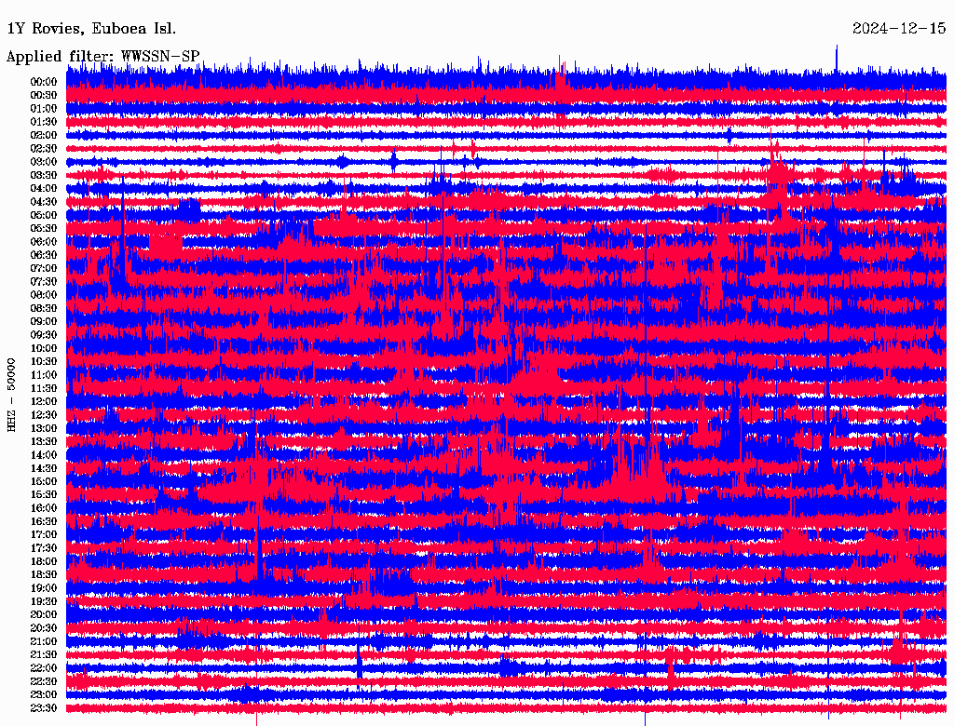Screen dimensions: 954x726
Task: Select the 19:00 time label
Action: click(44, 588)
